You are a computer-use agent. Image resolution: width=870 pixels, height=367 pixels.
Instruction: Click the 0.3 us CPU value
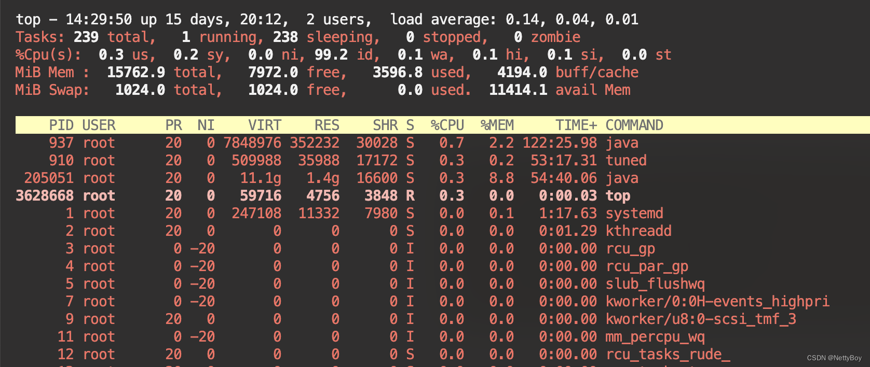[x=111, y=55]
